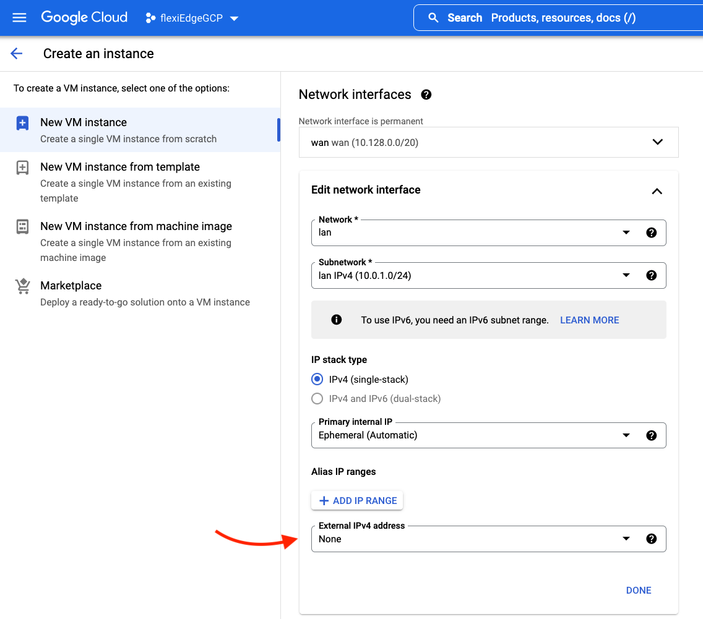Select IPv4 (single-stack) radio button
The height and width of the screenshot is (619, 703).
pos(317,379)
